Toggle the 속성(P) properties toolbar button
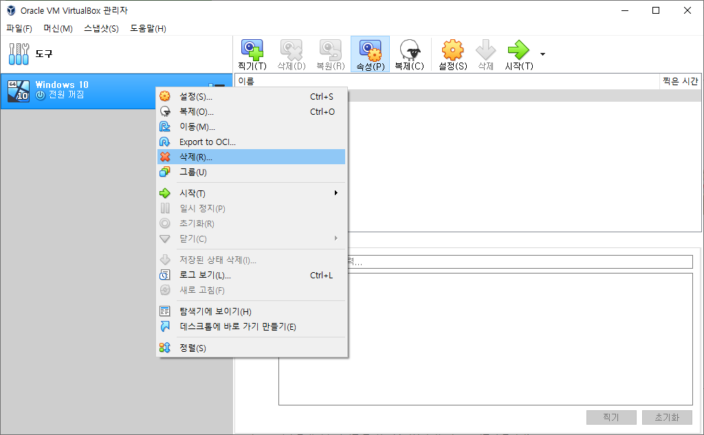 370,54
